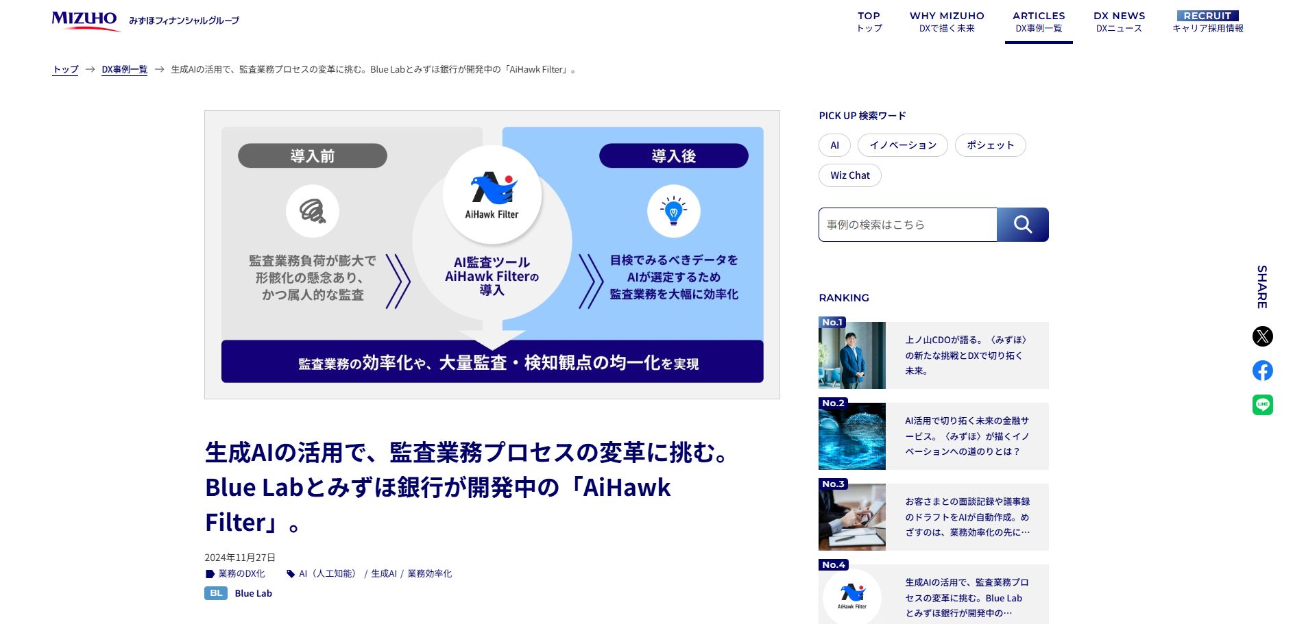The image size is (1306, 624).
Task: Open No.1 ranking thumbnail of man in suit
Action: 852,355
